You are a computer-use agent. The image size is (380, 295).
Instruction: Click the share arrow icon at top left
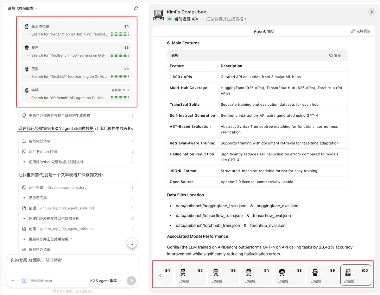[136, 8]
